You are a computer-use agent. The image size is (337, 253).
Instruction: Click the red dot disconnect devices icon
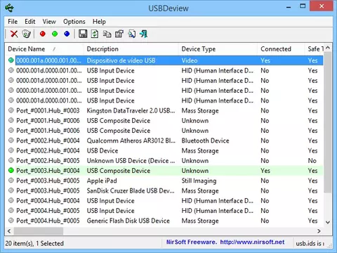click(x=43, y=34)
